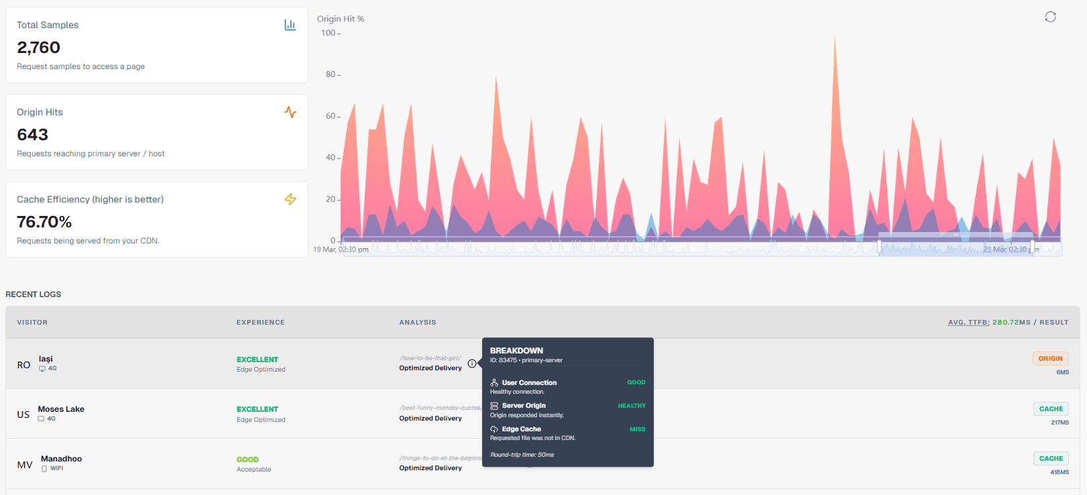1087x495 pixels.
Task: Click the CACHE badge in the Moses Lake row
Action: 1050,409
